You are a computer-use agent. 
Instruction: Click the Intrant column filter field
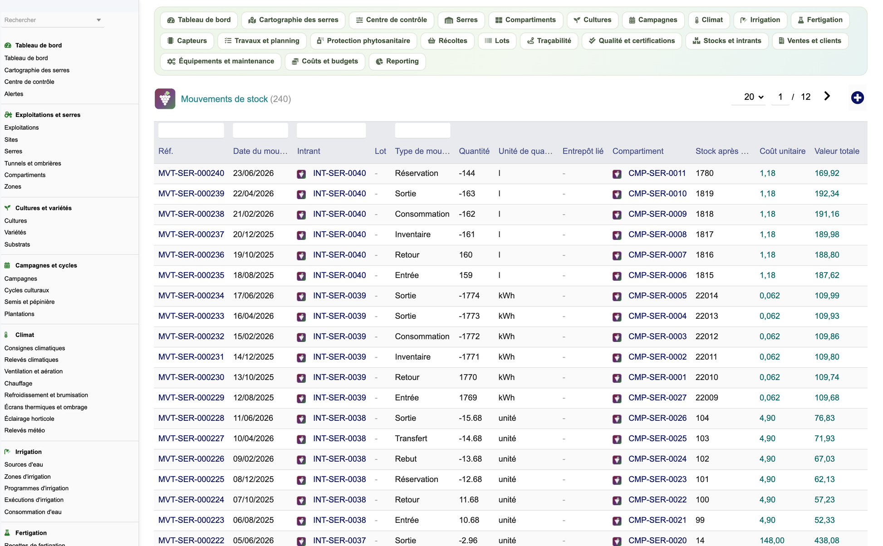[x=331, y=131]
